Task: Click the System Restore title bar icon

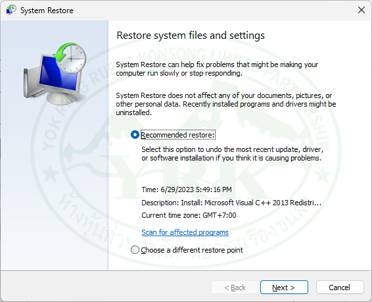Action: [x=11, y=10]
